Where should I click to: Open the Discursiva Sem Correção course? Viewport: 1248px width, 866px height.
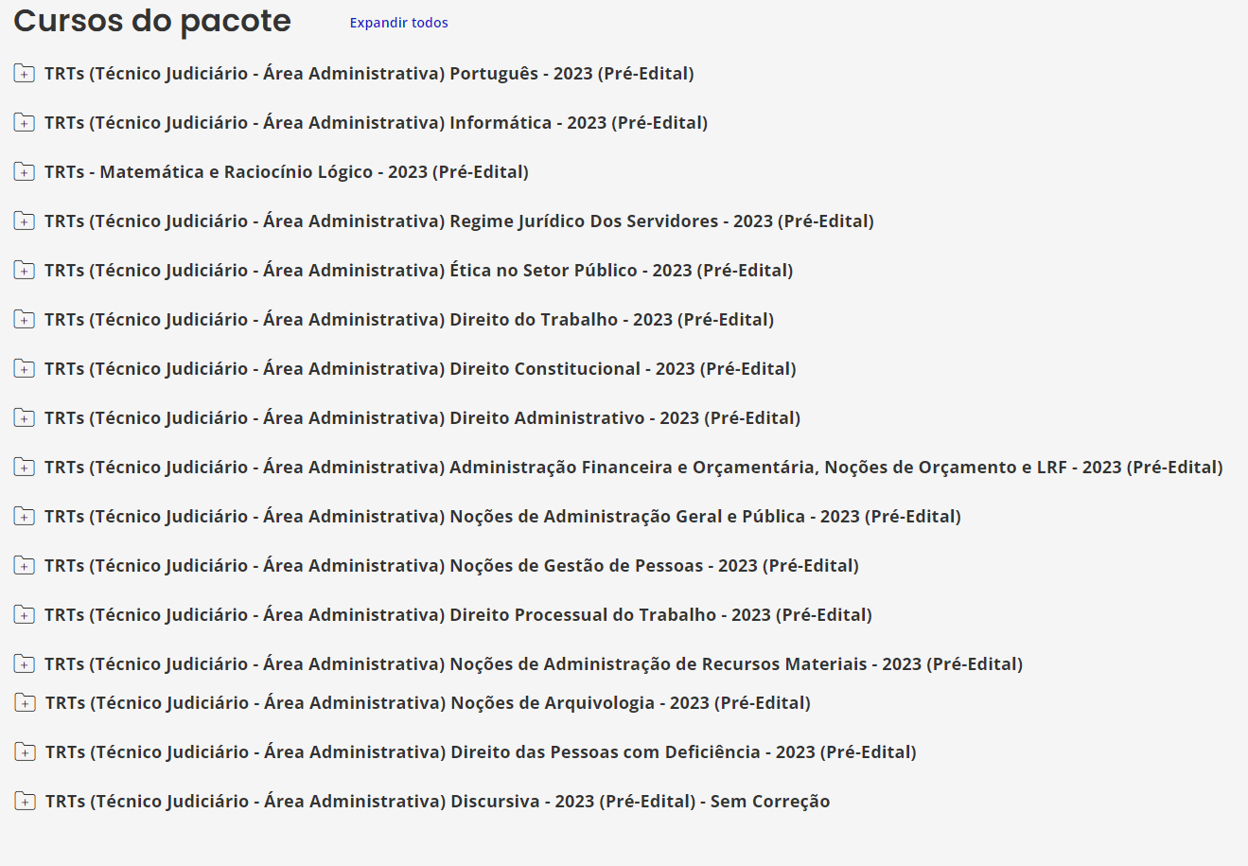point(437,802)
